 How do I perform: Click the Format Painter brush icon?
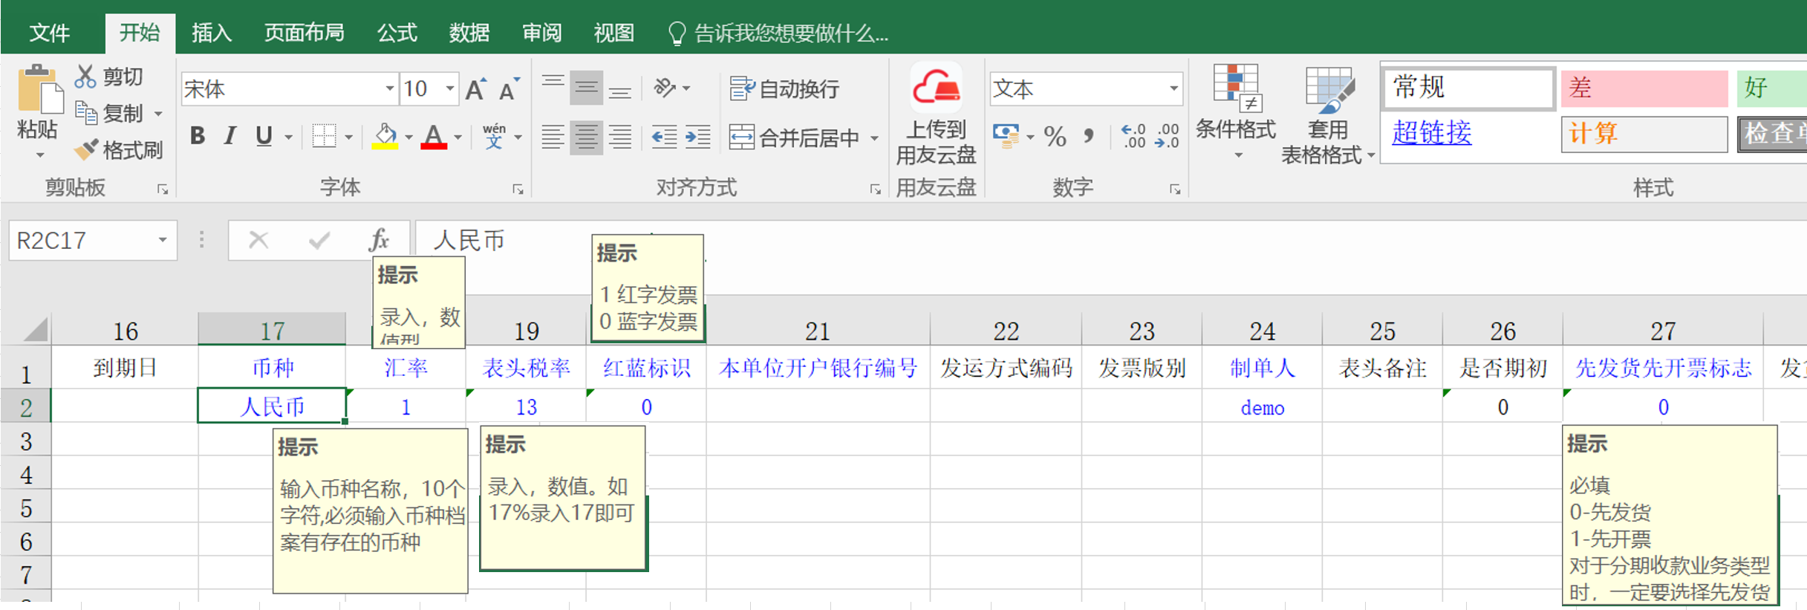pyautogui.click(x=86, y=150)
